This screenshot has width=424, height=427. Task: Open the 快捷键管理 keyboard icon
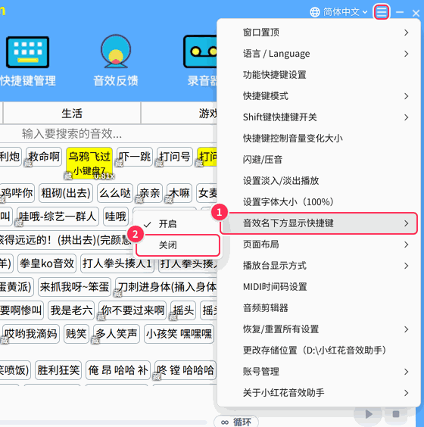28,52
